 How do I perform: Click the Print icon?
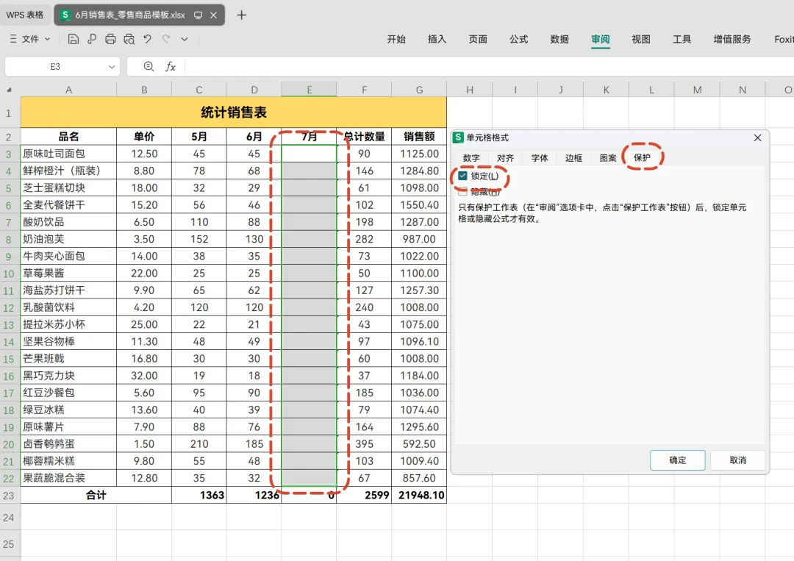(x=110, y=39)
